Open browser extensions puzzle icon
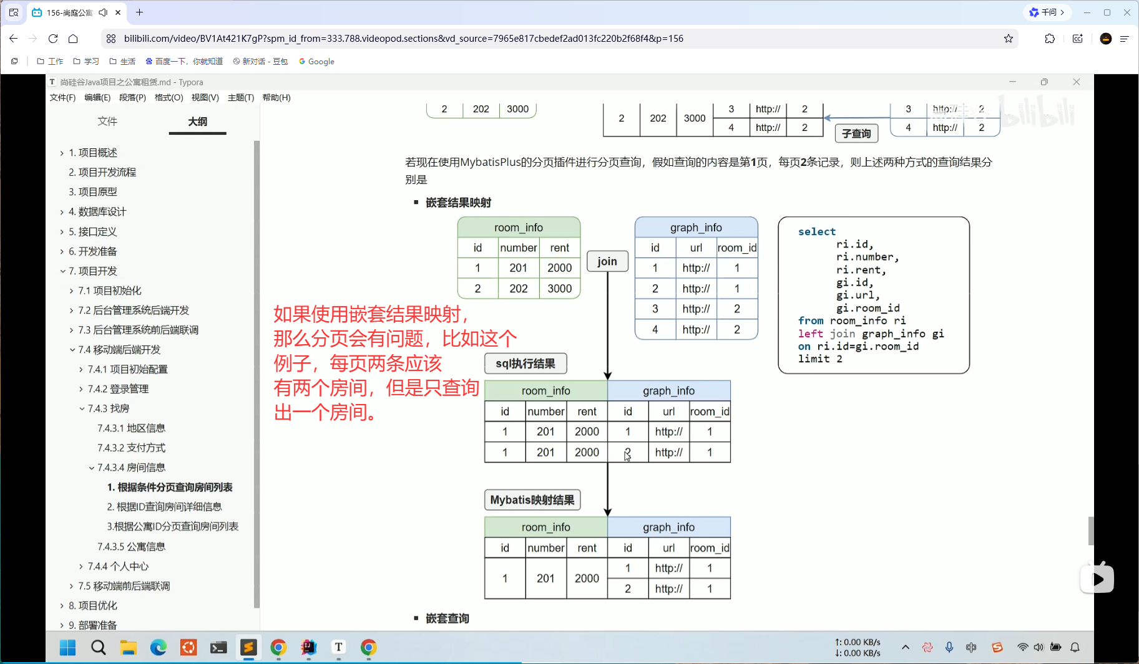Image resolution: width=1139 pixels, height=664 pixels. (1050, 39)
